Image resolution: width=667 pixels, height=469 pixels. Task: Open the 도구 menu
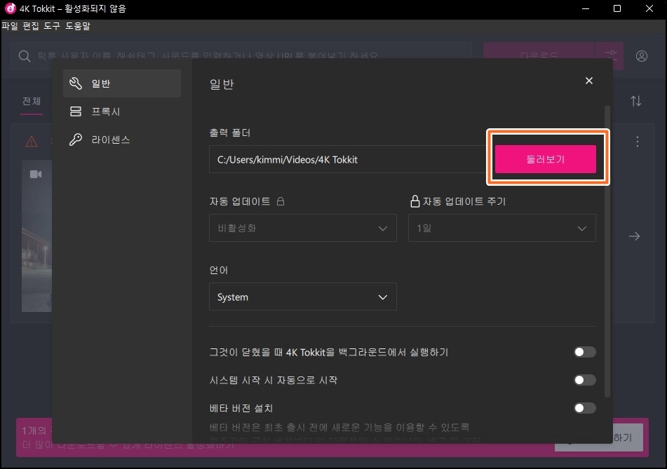[x=52, y=26]
